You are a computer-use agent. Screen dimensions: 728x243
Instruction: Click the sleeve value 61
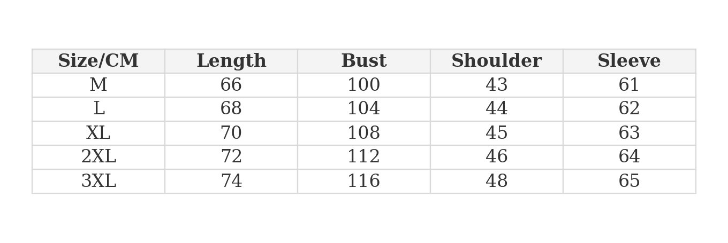pos(629,85)
